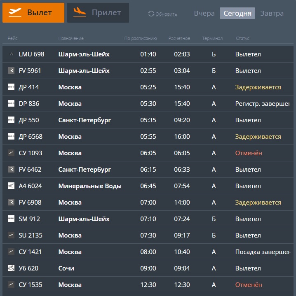
Task: Click destination Минеральные Воды
Action: [90, 186]
